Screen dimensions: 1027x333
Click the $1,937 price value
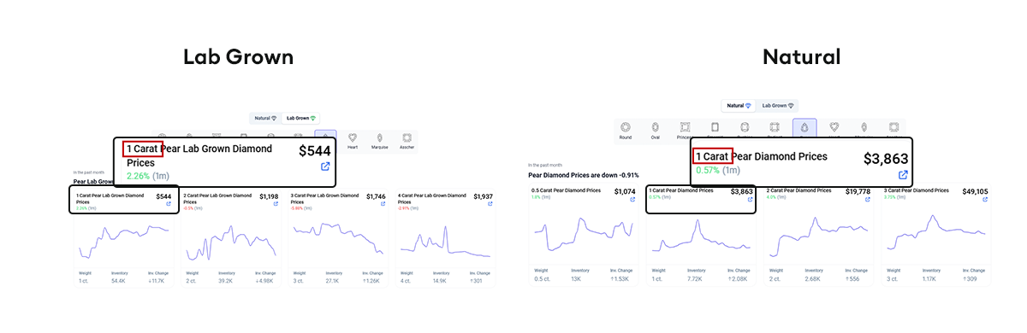coord(484,196)
